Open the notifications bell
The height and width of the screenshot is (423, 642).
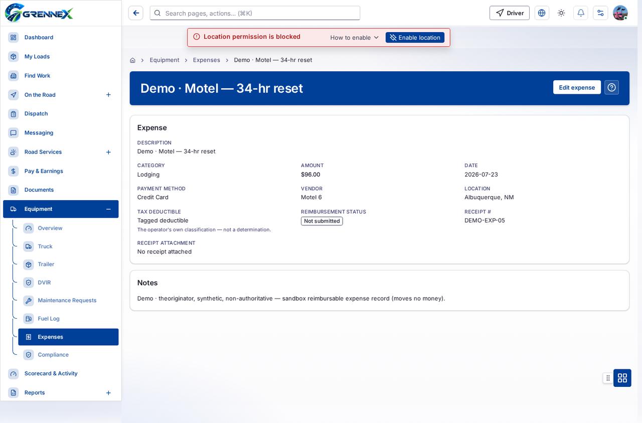(581, 13)
